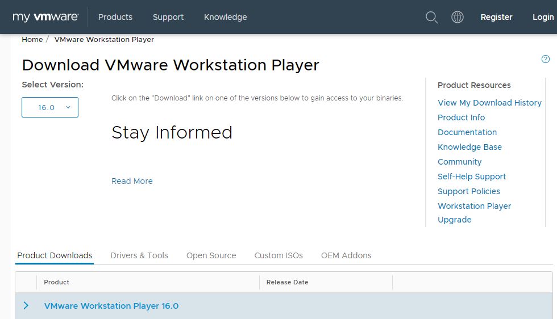Switch to the Open Source tab
557x319 pixels.
(211, 255)
